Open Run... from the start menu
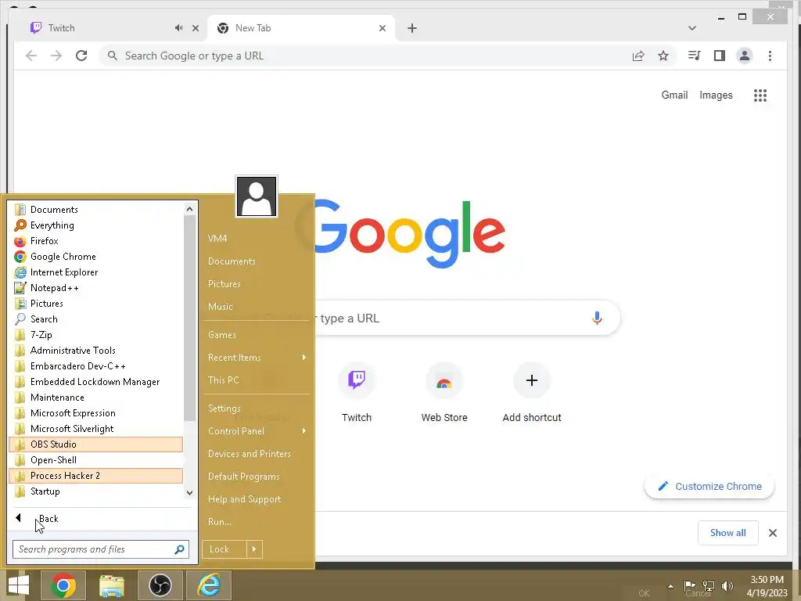801x601 pixels. click(x=257, y=522)
